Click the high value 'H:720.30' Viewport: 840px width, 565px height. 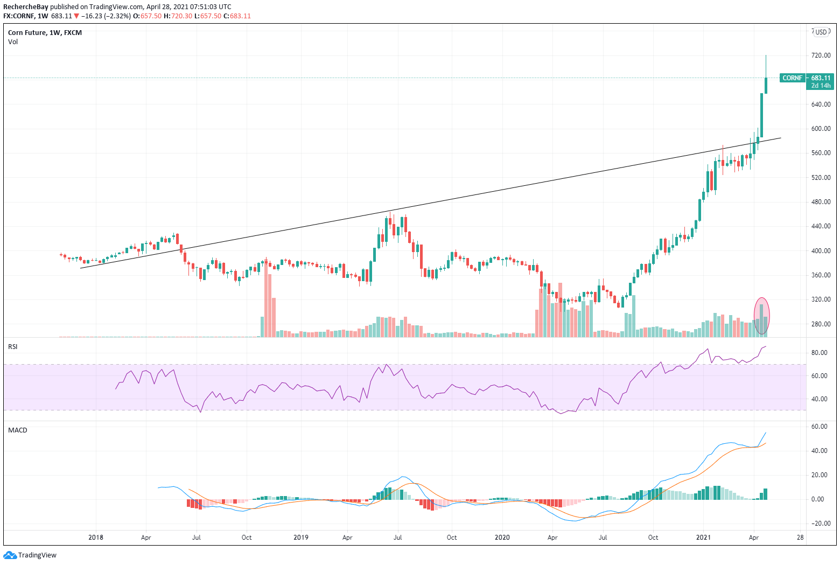coord(178,16)
